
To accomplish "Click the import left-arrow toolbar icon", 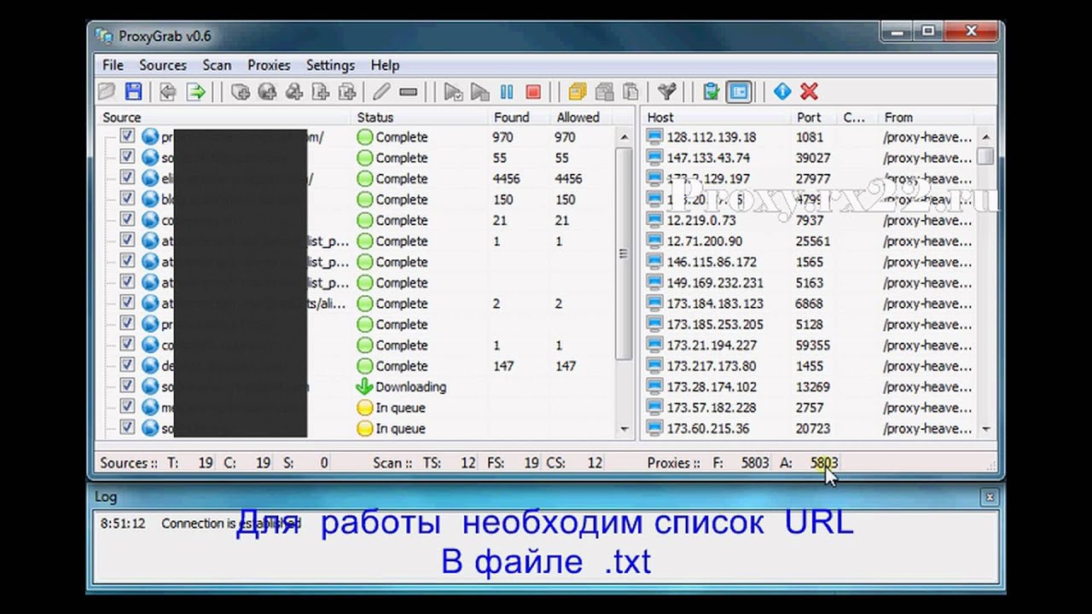I will click(169, 91).
